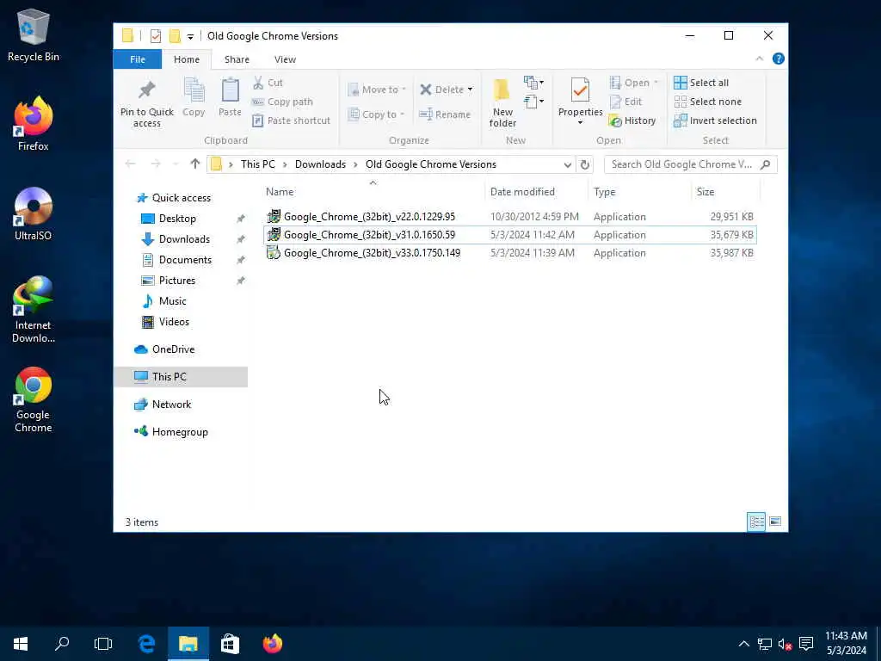Switch to Details view icon in status bar

pyautogui.click(x=756, y=522)
